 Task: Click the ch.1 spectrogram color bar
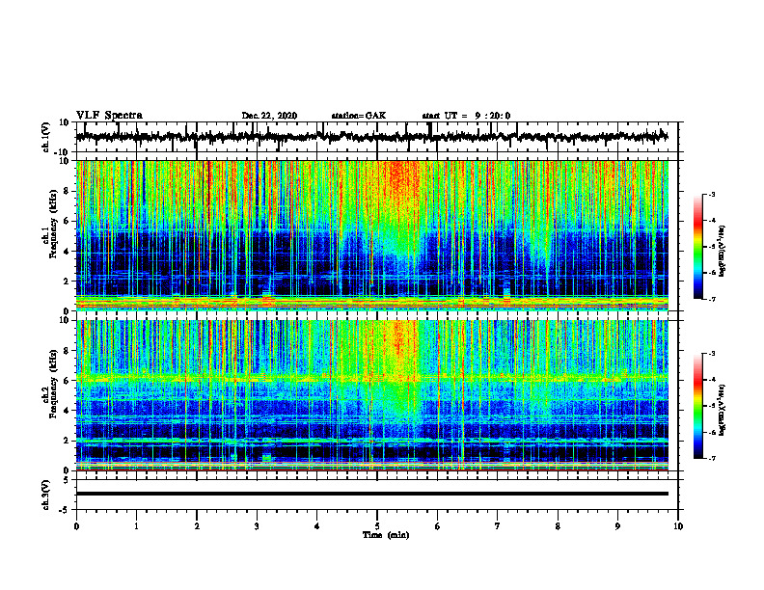point(697,247)
